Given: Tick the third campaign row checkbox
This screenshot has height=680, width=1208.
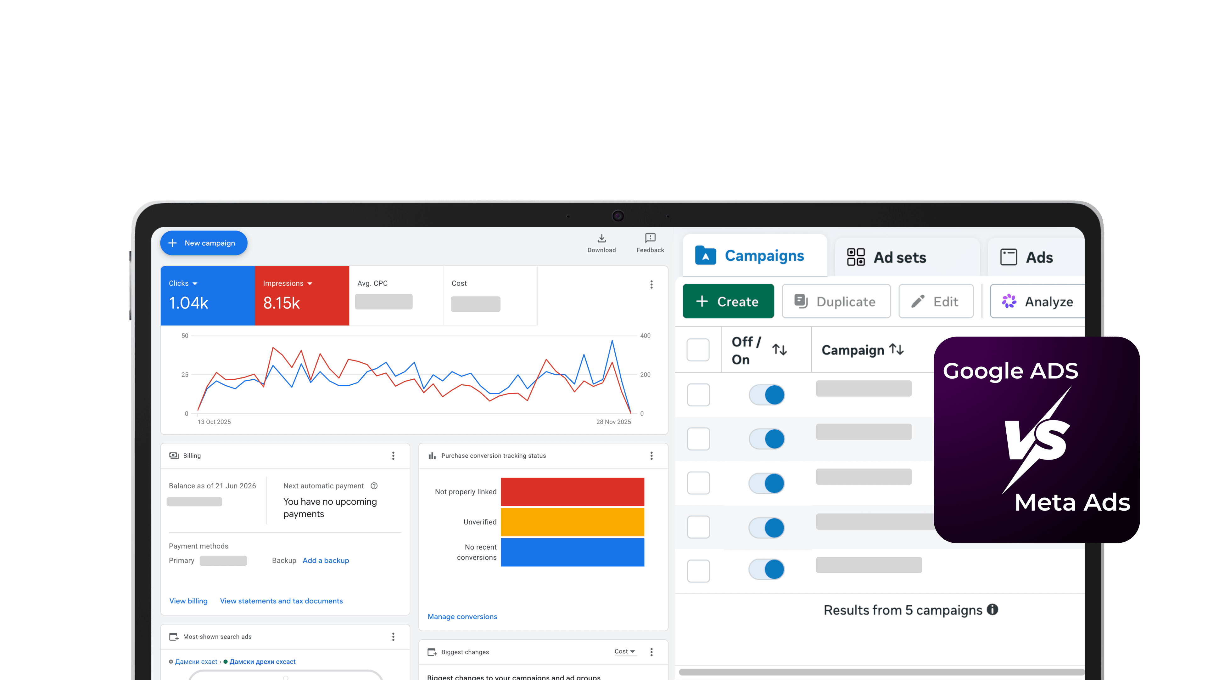Looking at the screenshot, I should [x=698, y=483].
